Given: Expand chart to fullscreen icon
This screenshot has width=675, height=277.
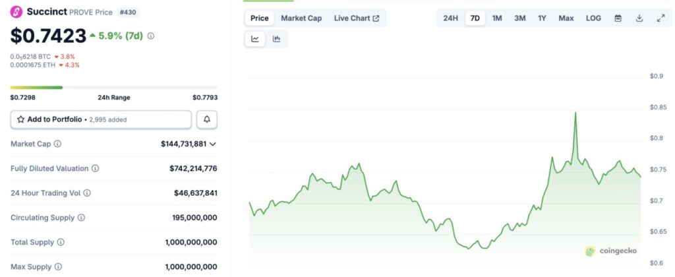Looking at the screenshot, I should pos(660,18).
